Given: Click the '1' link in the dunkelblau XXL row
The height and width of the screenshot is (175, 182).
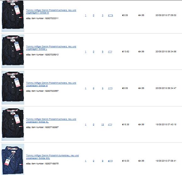Looking at the screenshot, I should (x=86, y=161).
